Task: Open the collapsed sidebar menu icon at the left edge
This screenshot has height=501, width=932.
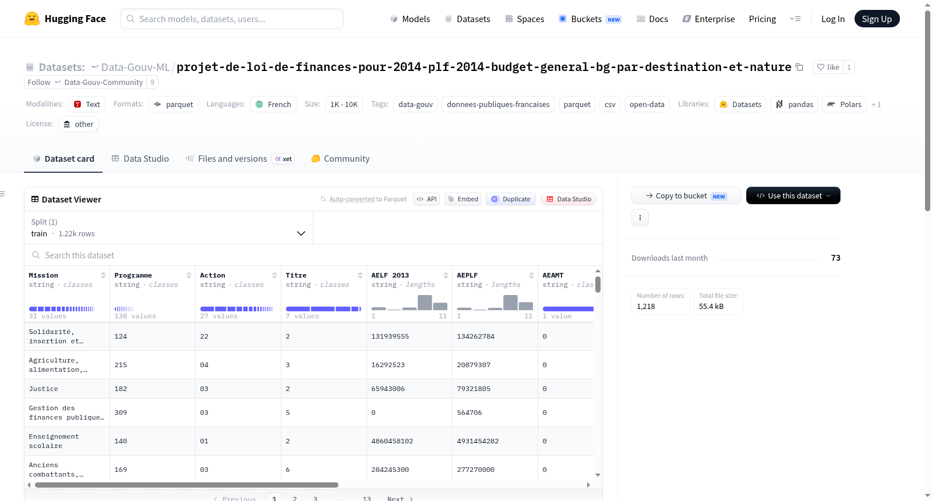Action: [x=3, y=194]
